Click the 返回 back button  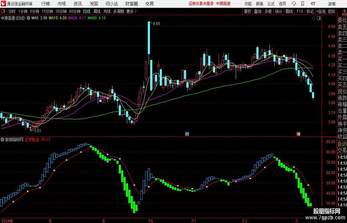(331, 11)
